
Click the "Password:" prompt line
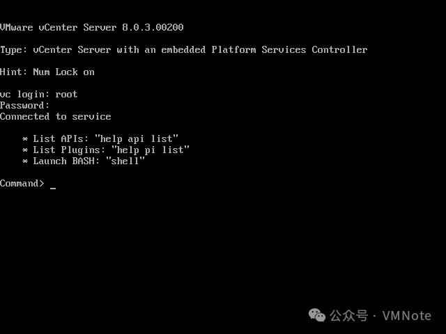click(25, 105)
